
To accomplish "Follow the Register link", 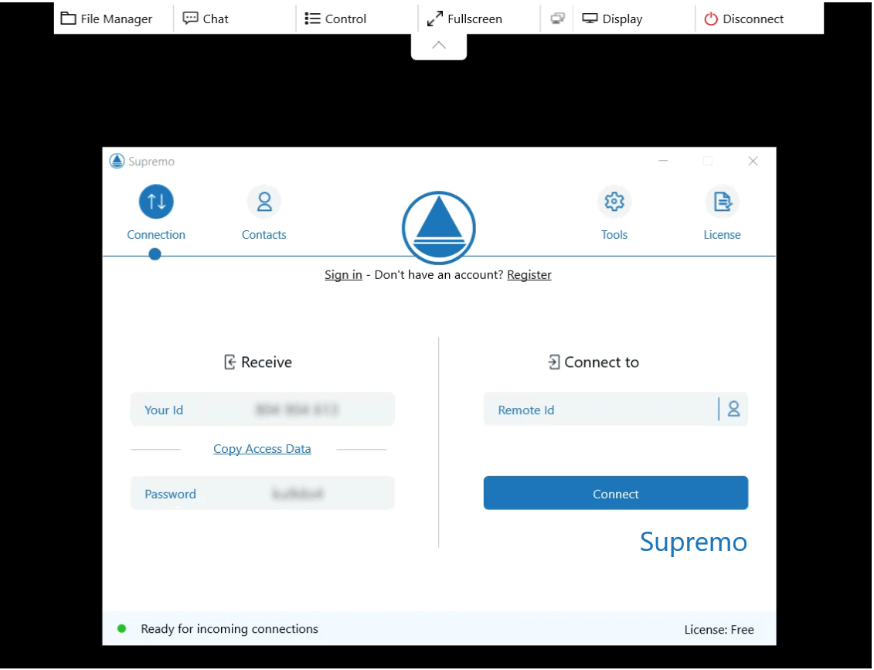I will (x=529, y=275).
